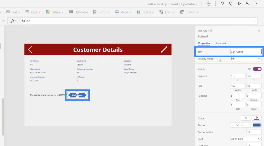Open the App checker stethoscope icon
This screenshot has width=264, height=146.
(x=209, y=4)
